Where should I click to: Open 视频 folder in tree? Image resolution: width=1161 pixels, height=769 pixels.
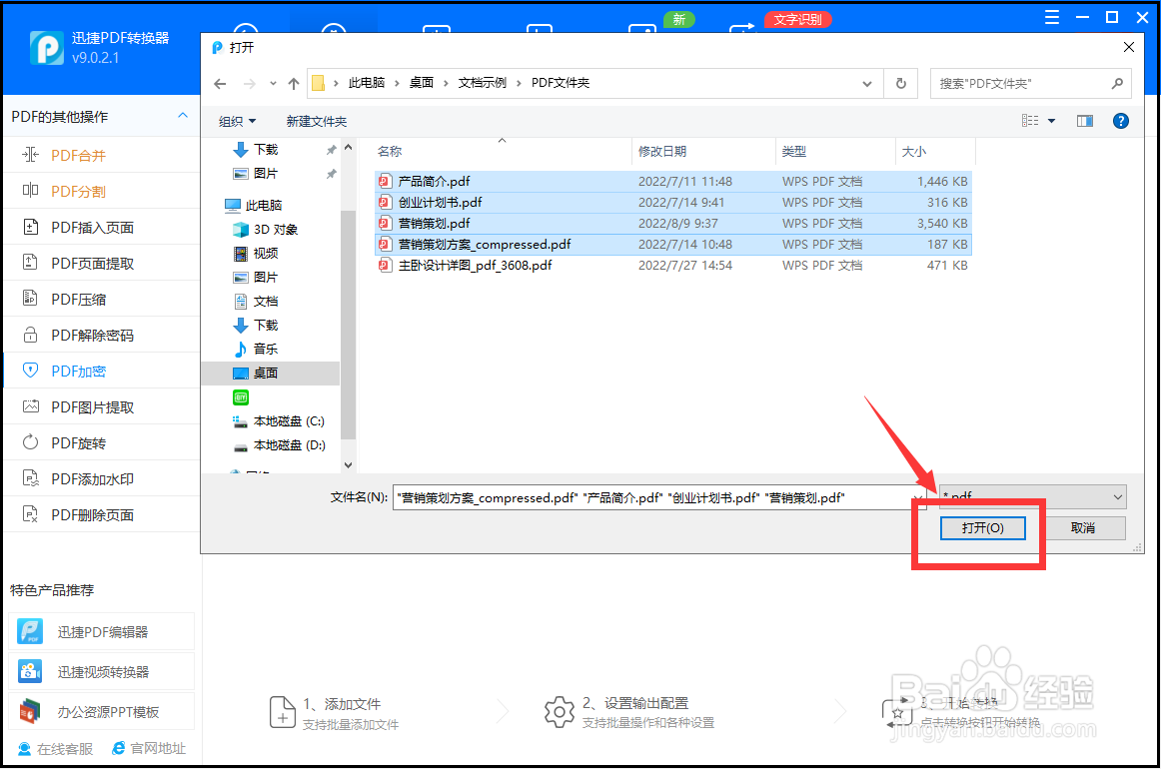265,253
